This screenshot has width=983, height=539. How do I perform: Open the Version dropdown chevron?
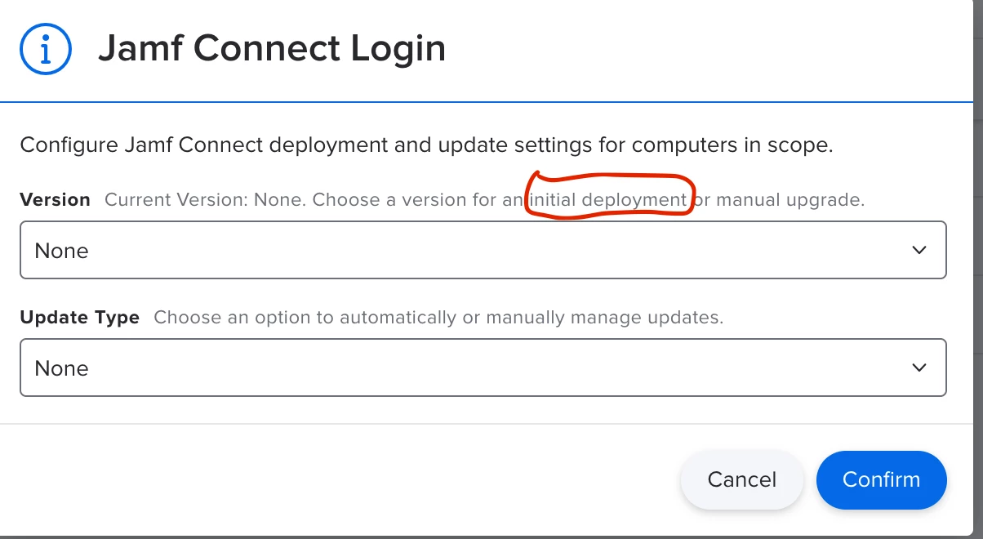(919, 250)
